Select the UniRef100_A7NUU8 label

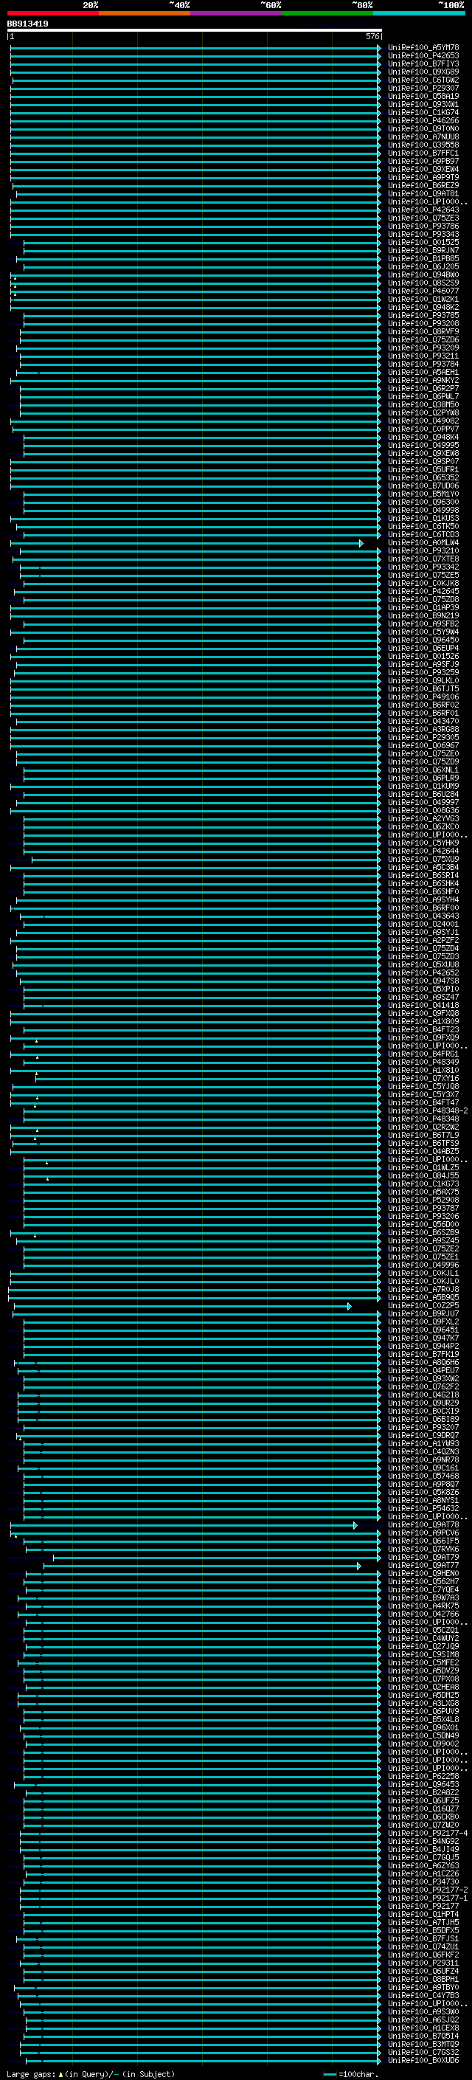click(423, 137)
